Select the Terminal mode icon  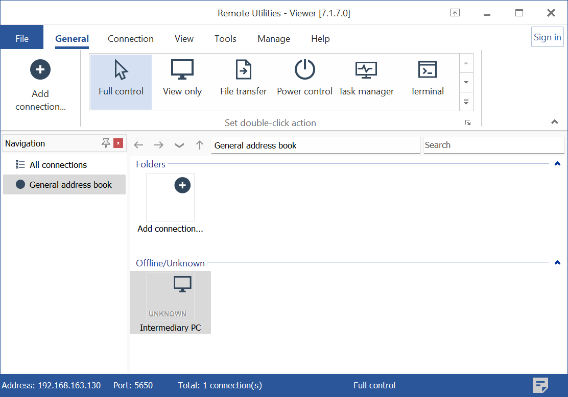[427, 70]
